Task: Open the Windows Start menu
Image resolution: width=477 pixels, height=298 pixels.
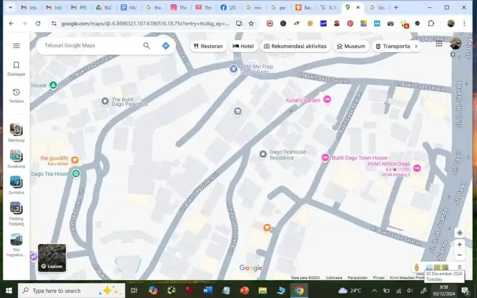Action: coord(9,291)
